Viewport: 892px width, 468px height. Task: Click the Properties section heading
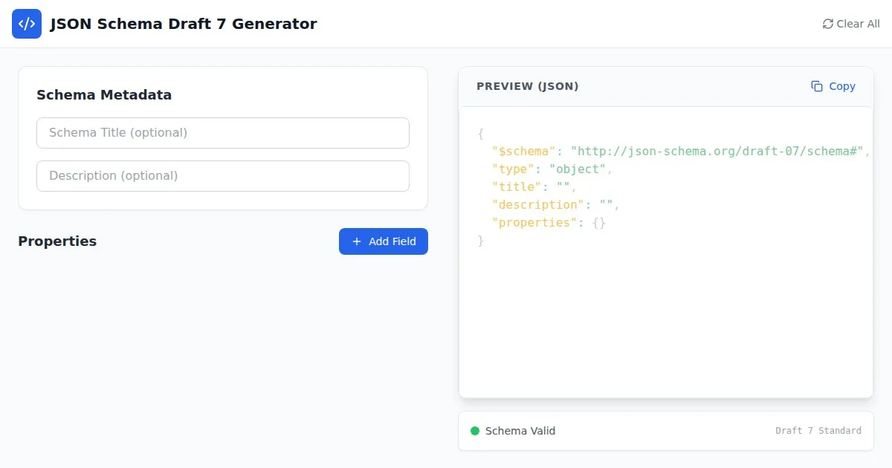point(57,241)
